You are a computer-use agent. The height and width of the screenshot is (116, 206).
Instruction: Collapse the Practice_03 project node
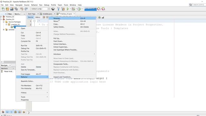pos(1,19)
